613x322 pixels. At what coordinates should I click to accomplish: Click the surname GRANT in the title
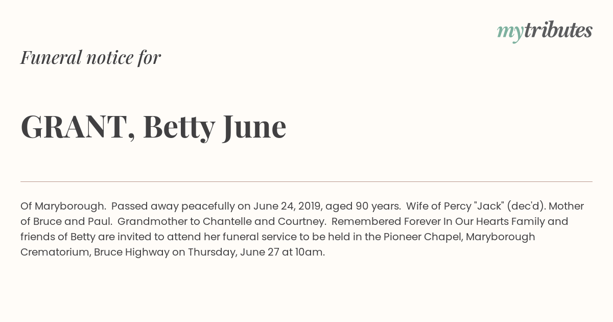click(75, 127)
